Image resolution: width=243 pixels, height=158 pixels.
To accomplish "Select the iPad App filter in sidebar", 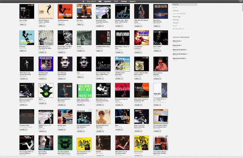I will click(176, 20).
